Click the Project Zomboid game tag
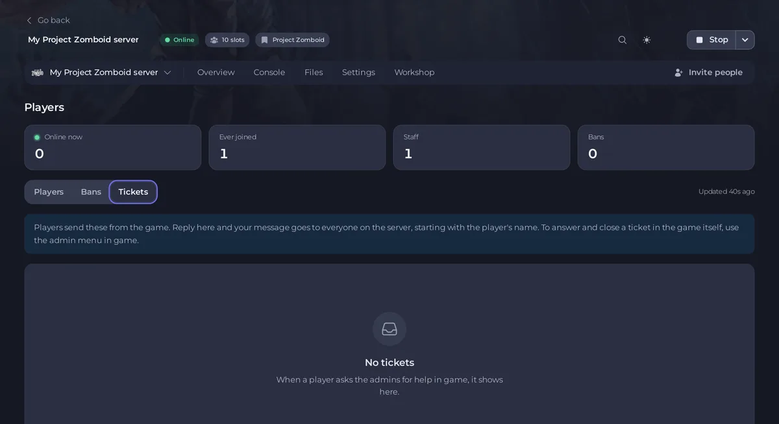This screenshot has width=779, height=424. (292, 40)
